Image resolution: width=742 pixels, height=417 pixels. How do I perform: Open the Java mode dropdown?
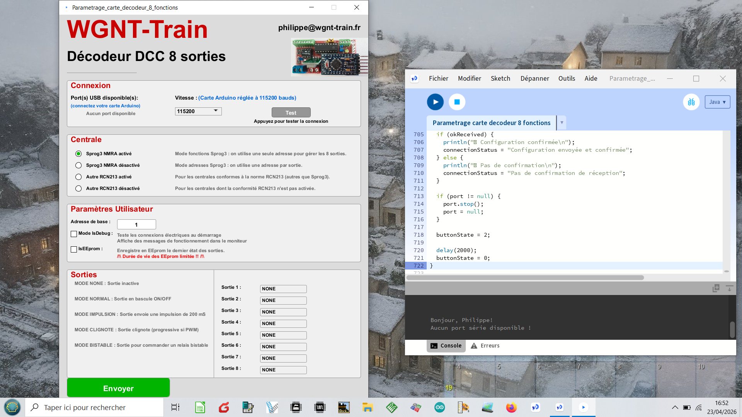tap(717, 102)
